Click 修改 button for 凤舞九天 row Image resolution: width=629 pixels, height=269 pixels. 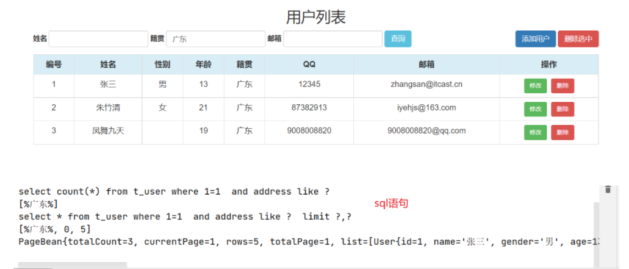536,132
